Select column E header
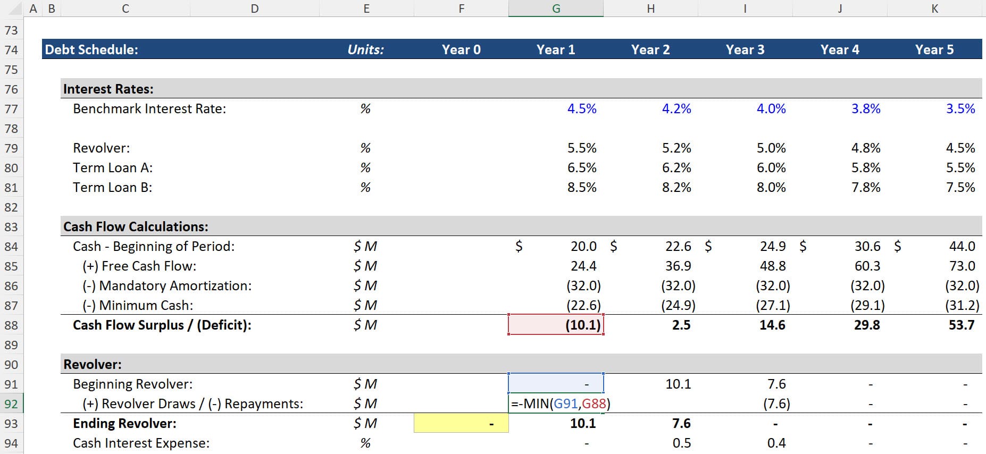Image resolution: width=986 pixels, height=454 pixels. coord(366,9)
